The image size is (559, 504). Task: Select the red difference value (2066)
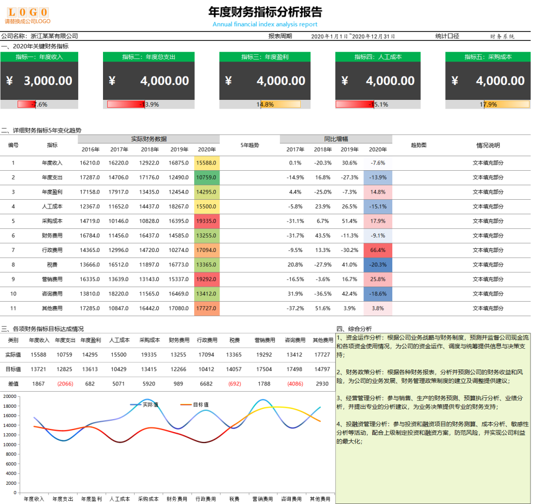[65, 384]
